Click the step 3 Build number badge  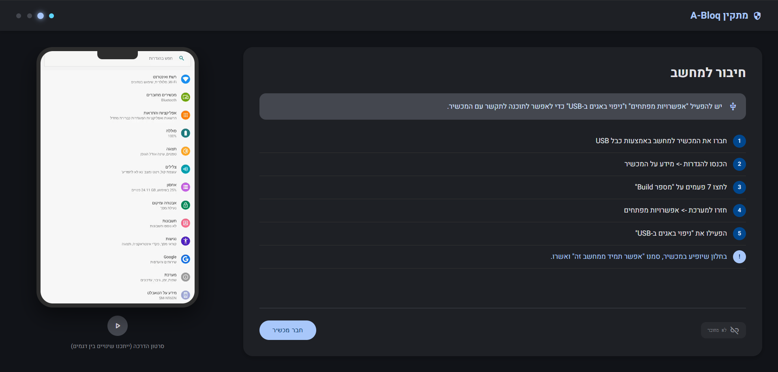pos(739,187)
